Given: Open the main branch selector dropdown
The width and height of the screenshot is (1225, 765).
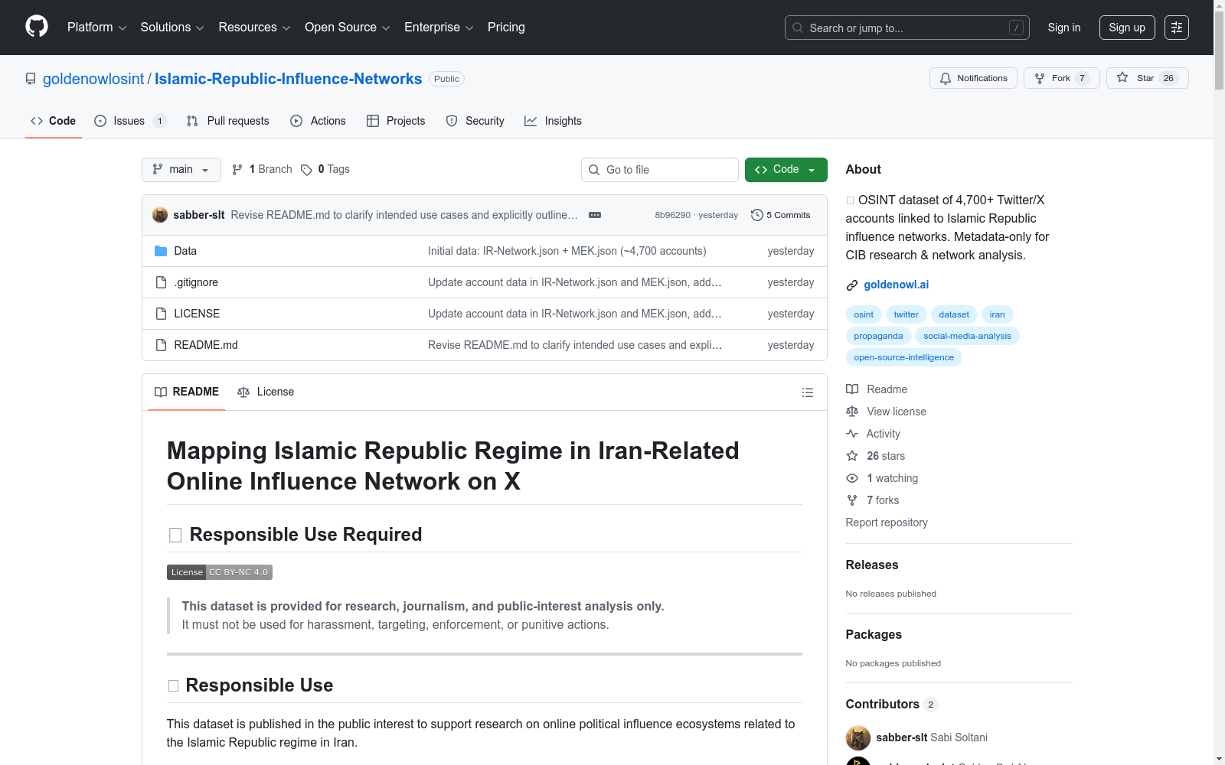Looking at the screenshot, I should pos(181,170).
